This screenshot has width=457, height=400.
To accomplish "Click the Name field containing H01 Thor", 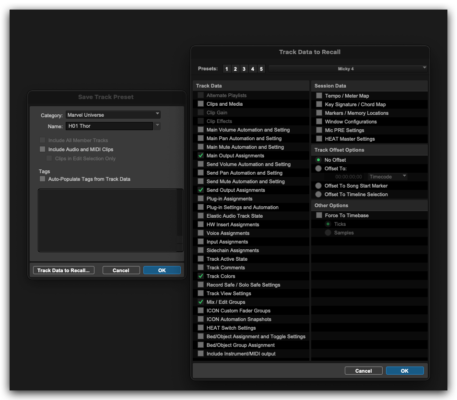I will point(108,126).
